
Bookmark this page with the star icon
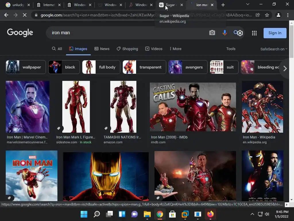[267, 15]
